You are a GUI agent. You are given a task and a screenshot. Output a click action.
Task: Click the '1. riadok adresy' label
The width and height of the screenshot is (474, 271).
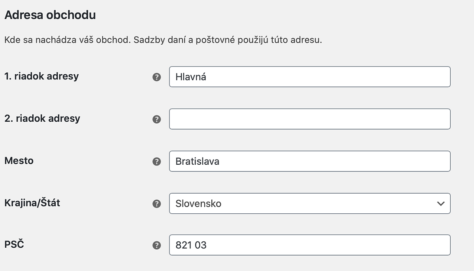click(41, 76)
